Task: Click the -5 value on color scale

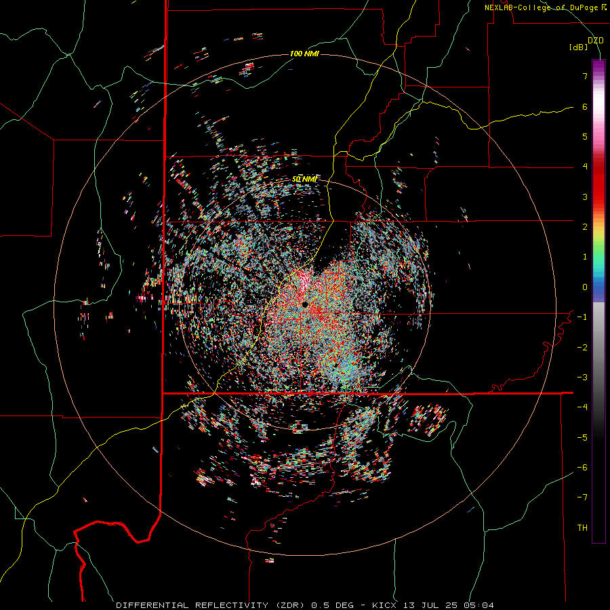Action: pos(582,437)
